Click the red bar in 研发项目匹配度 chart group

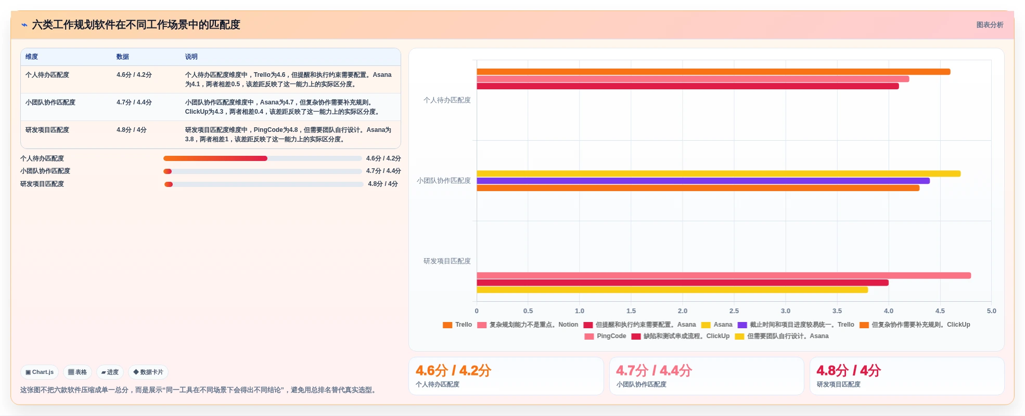[683, 283]
